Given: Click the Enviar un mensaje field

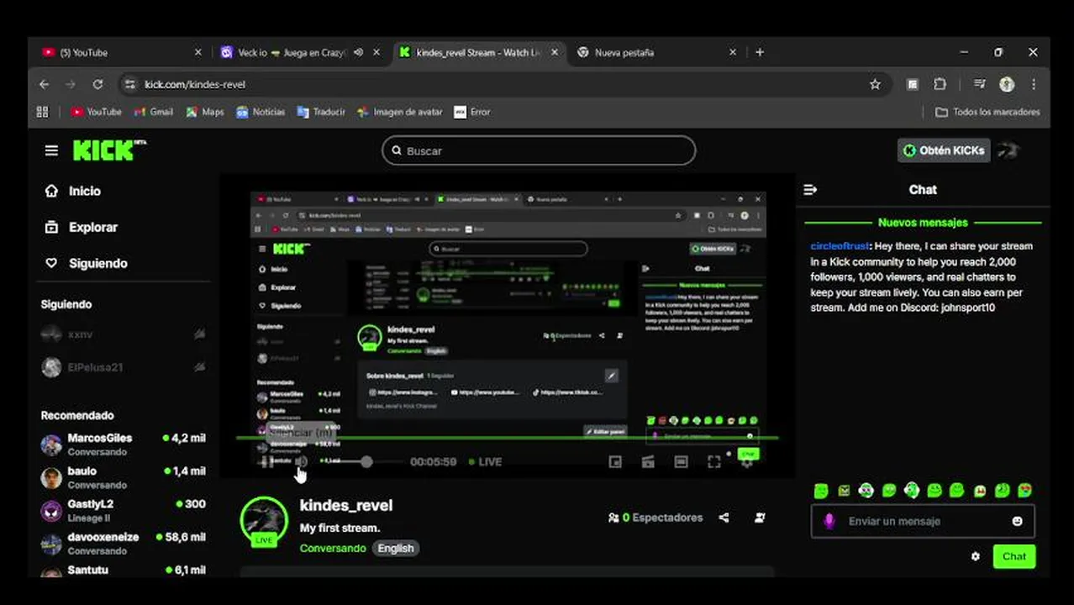Looking at the screenshot, I should (x=923, y=521).
